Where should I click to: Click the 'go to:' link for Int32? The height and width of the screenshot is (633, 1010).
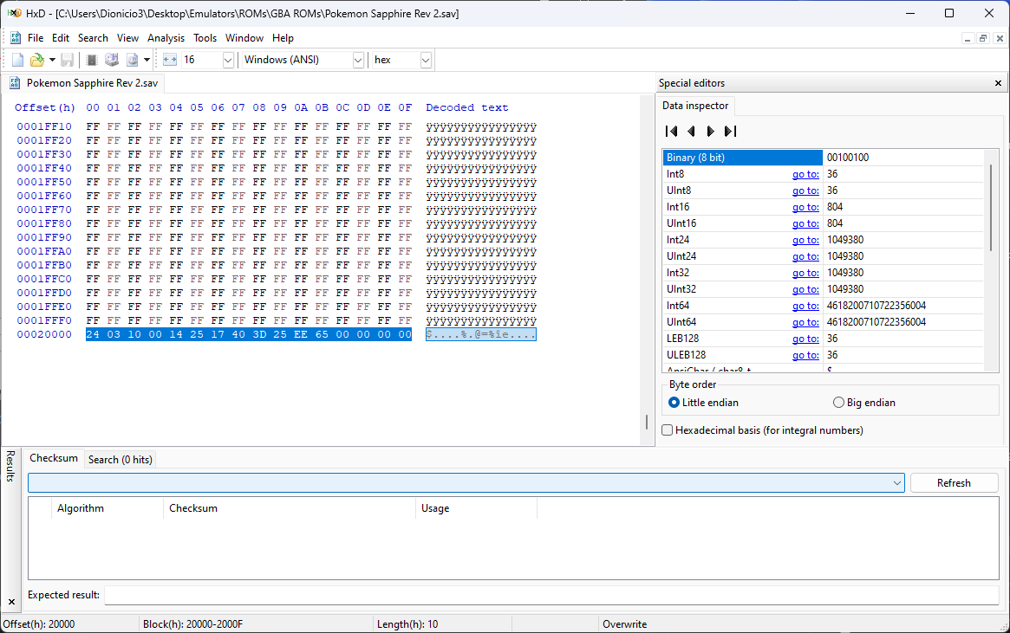(805, 273)
